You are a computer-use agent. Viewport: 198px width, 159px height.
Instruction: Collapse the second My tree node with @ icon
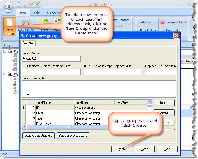pos(5,74)
